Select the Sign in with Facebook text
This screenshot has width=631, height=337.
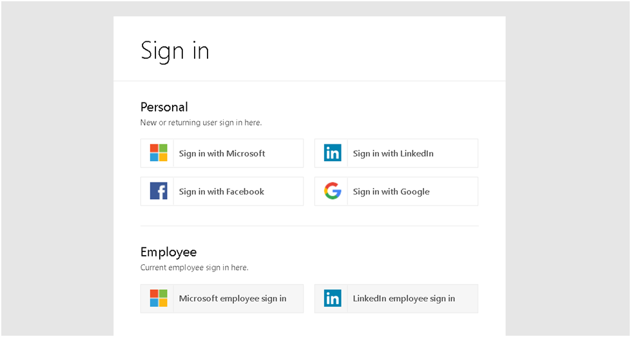pyautogui.click(x=221, y=192)
